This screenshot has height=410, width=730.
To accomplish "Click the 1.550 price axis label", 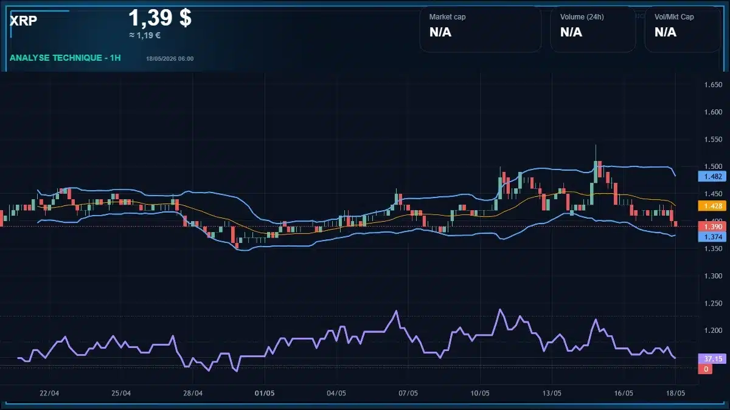I will (x=713, y=139).
